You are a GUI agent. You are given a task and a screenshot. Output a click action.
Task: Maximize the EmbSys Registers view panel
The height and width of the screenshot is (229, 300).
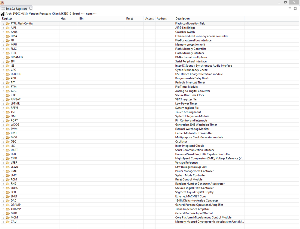click(295, 8)
